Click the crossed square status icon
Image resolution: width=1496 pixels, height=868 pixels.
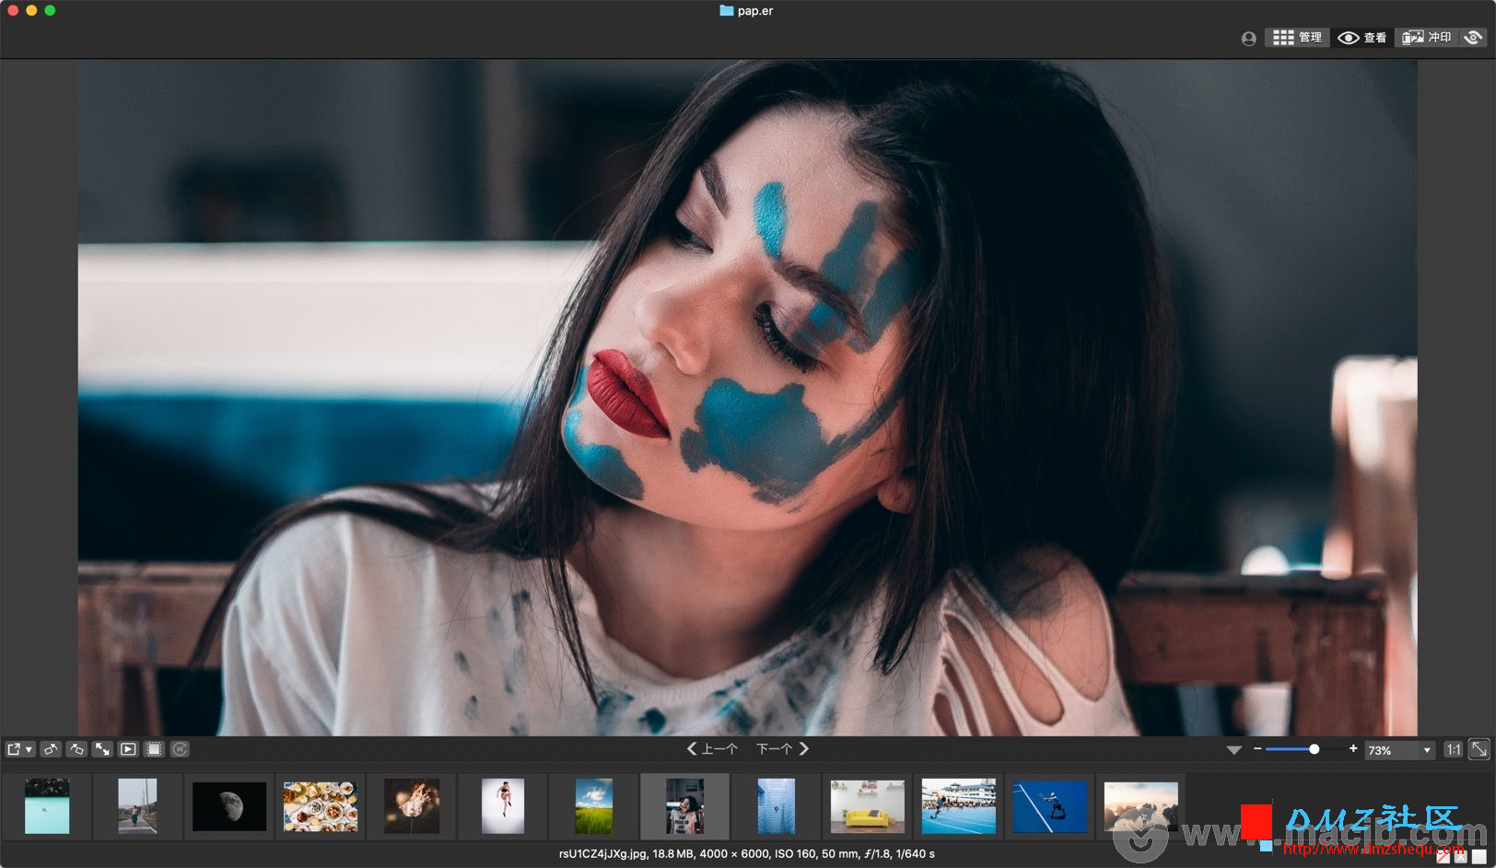[1460, 857]
